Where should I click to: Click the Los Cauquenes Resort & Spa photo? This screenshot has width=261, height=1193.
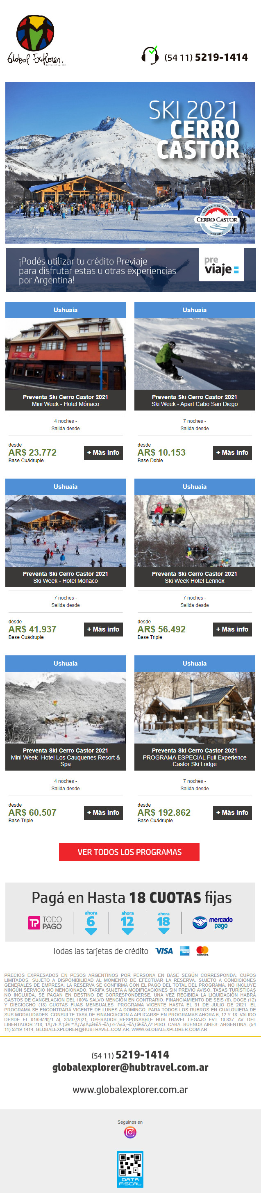point(66,707)
